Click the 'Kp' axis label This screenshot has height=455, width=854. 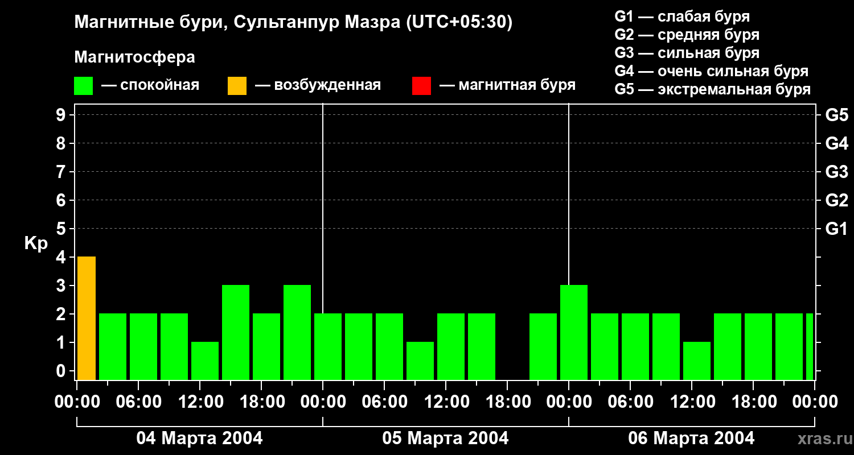tap(36, 243)
